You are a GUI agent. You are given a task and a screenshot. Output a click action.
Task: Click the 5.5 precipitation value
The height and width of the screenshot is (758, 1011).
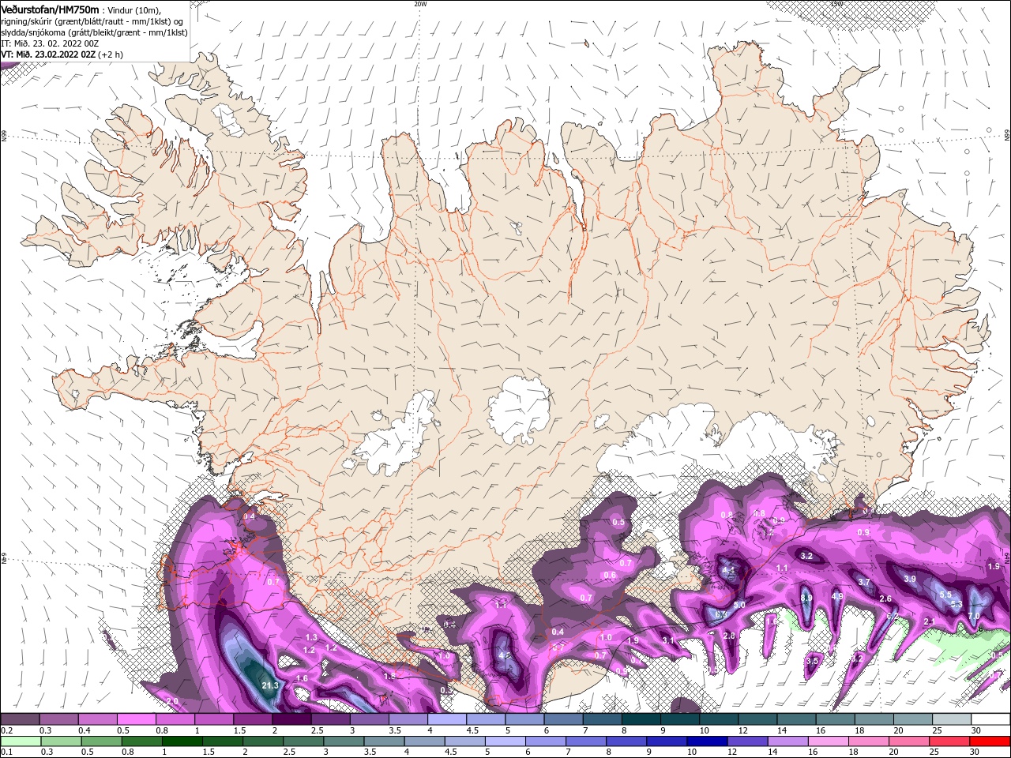945,595
